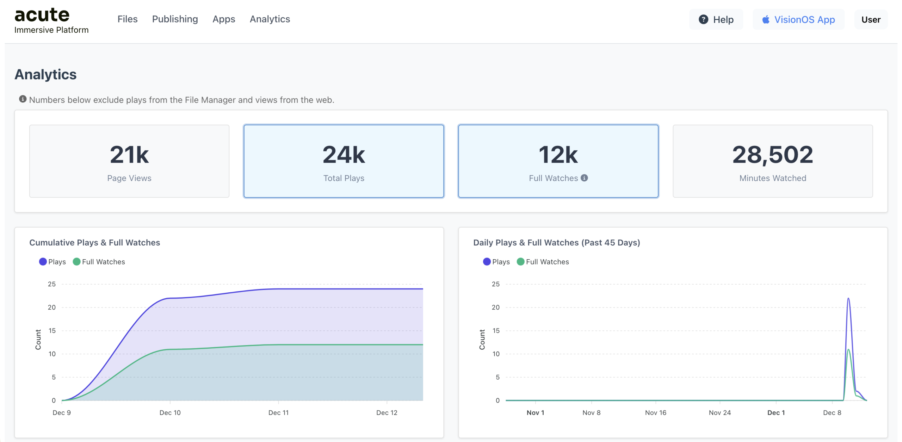Go to the Apps page

pos(224,19)
